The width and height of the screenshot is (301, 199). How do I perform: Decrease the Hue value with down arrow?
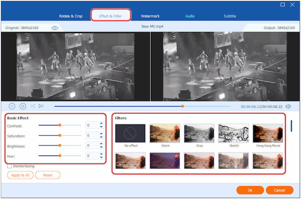pos(101,157)
